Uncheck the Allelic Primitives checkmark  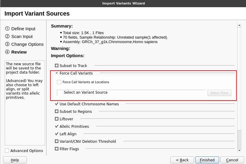(x=56, y=126)
